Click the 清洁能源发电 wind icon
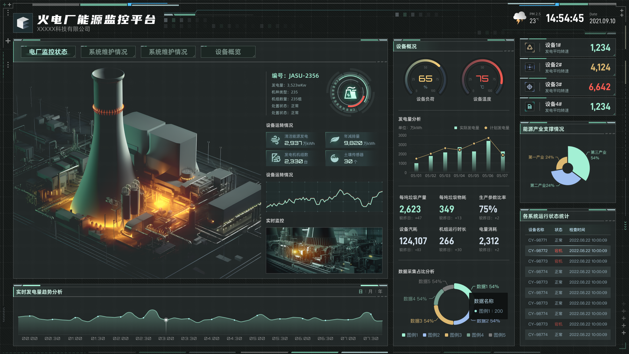The image size is (629, 354). point(275,140)
